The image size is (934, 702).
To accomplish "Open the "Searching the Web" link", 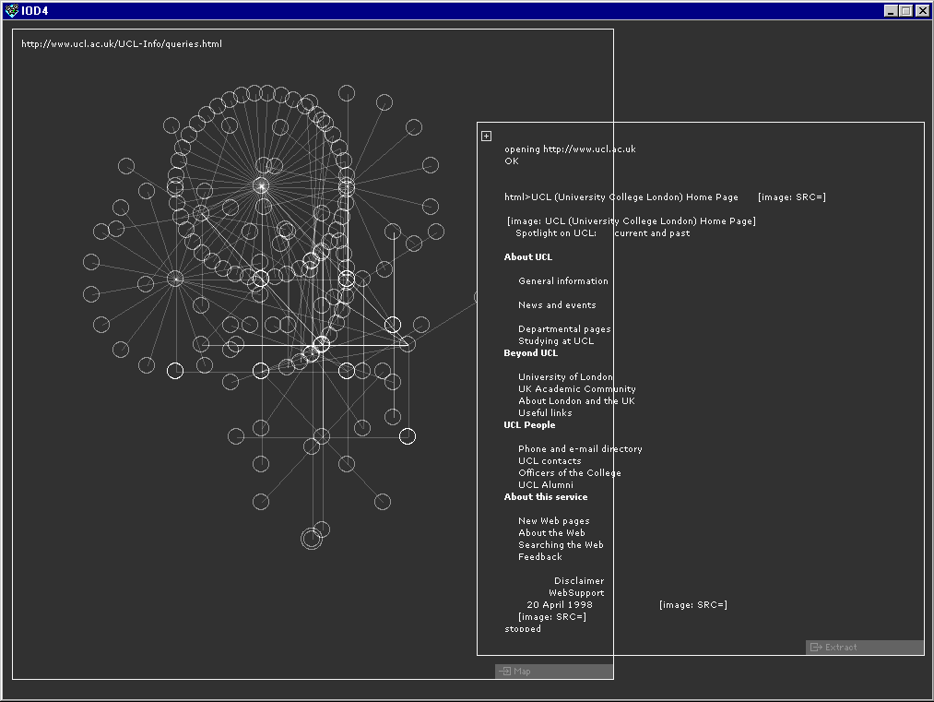I will pyautogui.click(x=561, y=544).
